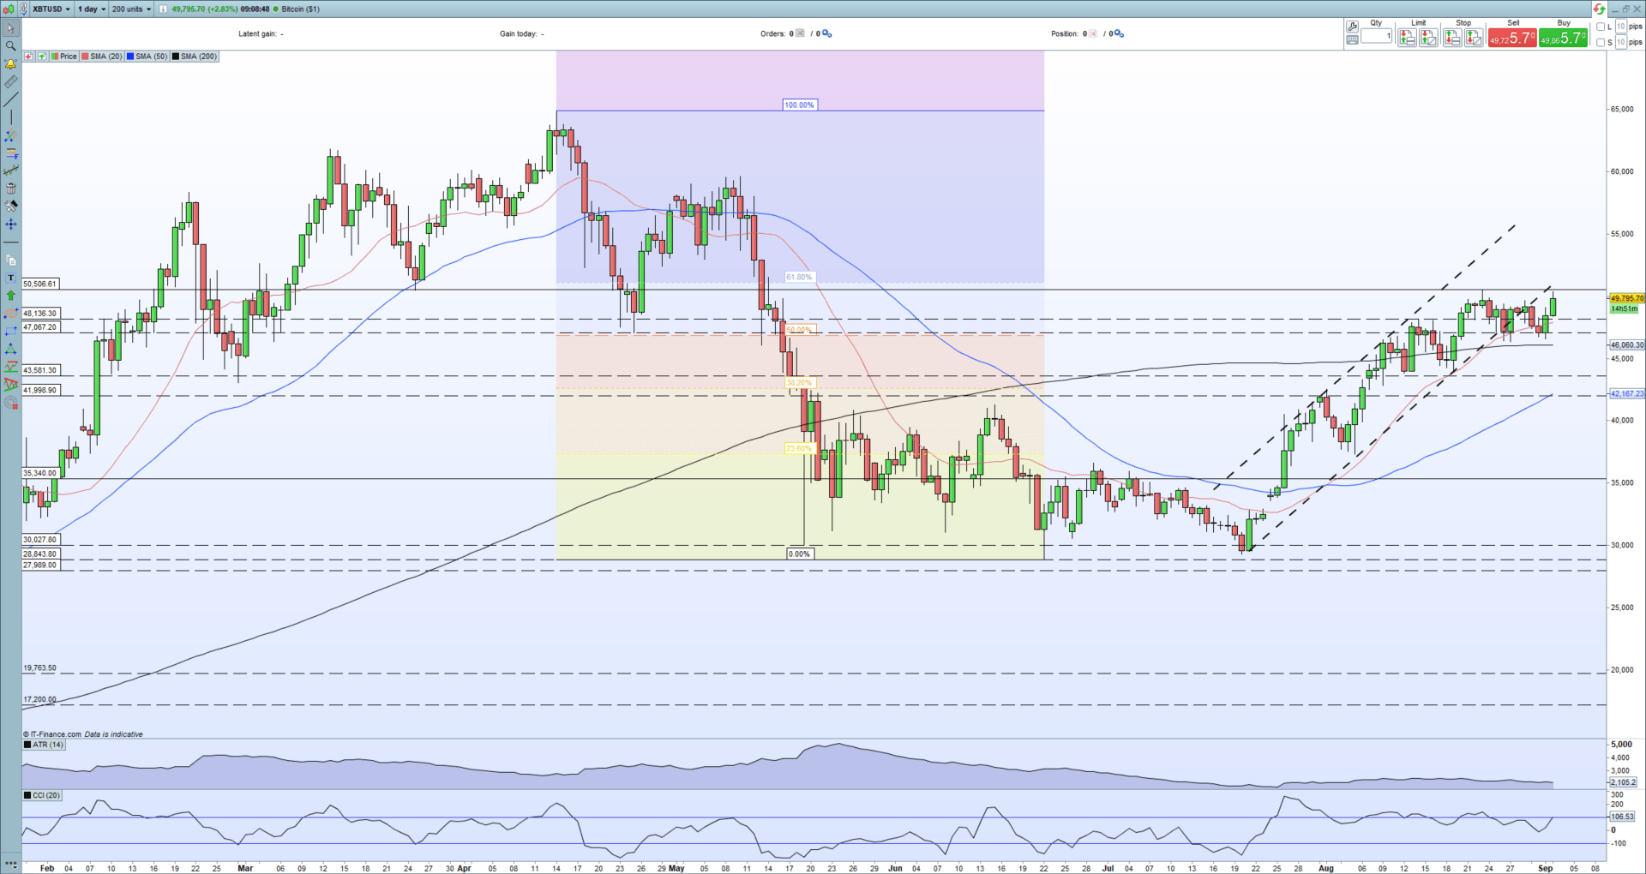Click the 50,506.61 horizontal line label

click(x=39, y=284)
